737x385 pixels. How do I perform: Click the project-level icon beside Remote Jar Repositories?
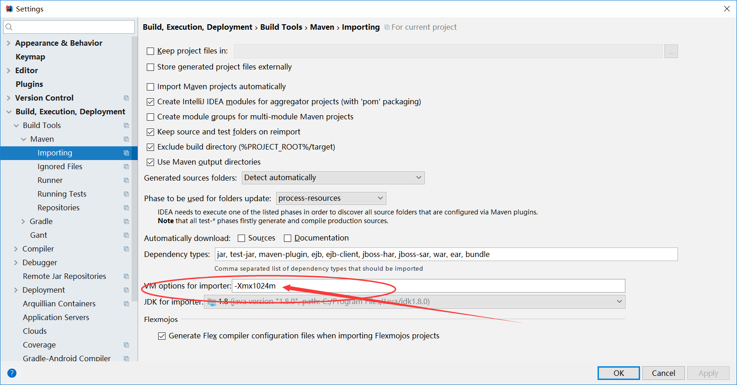pyautogui.click(x=126, y=276)
